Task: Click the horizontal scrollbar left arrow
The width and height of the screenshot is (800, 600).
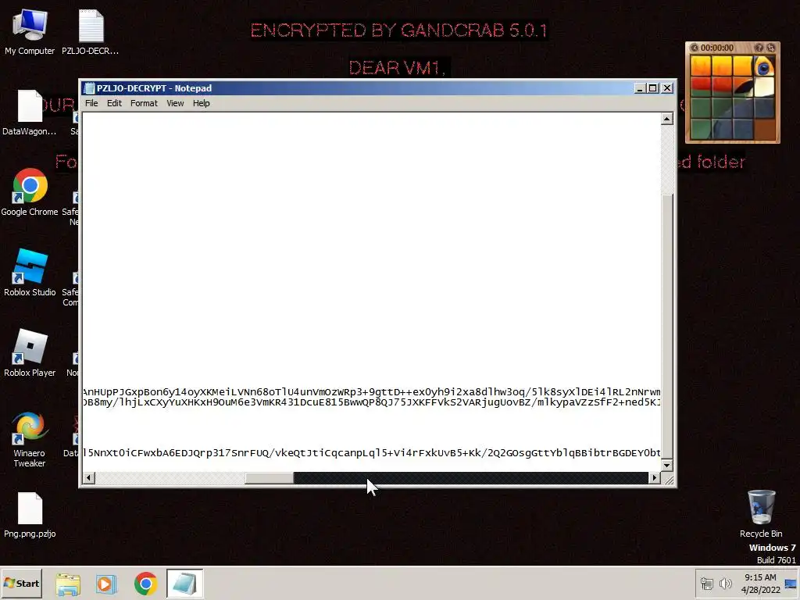Action: pos(89,478)
